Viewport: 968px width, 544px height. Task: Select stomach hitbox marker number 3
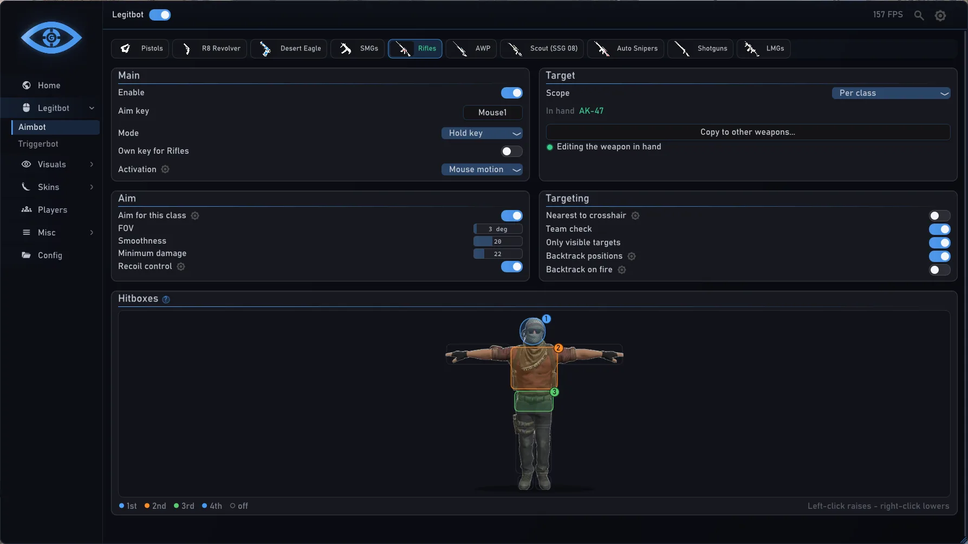554,392
